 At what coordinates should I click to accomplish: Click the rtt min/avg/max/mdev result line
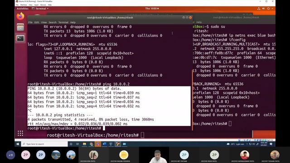77,124
